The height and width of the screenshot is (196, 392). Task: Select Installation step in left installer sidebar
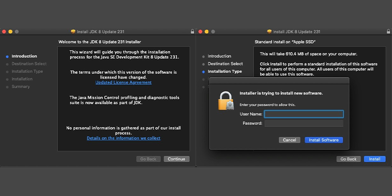(x=22, y=79)
